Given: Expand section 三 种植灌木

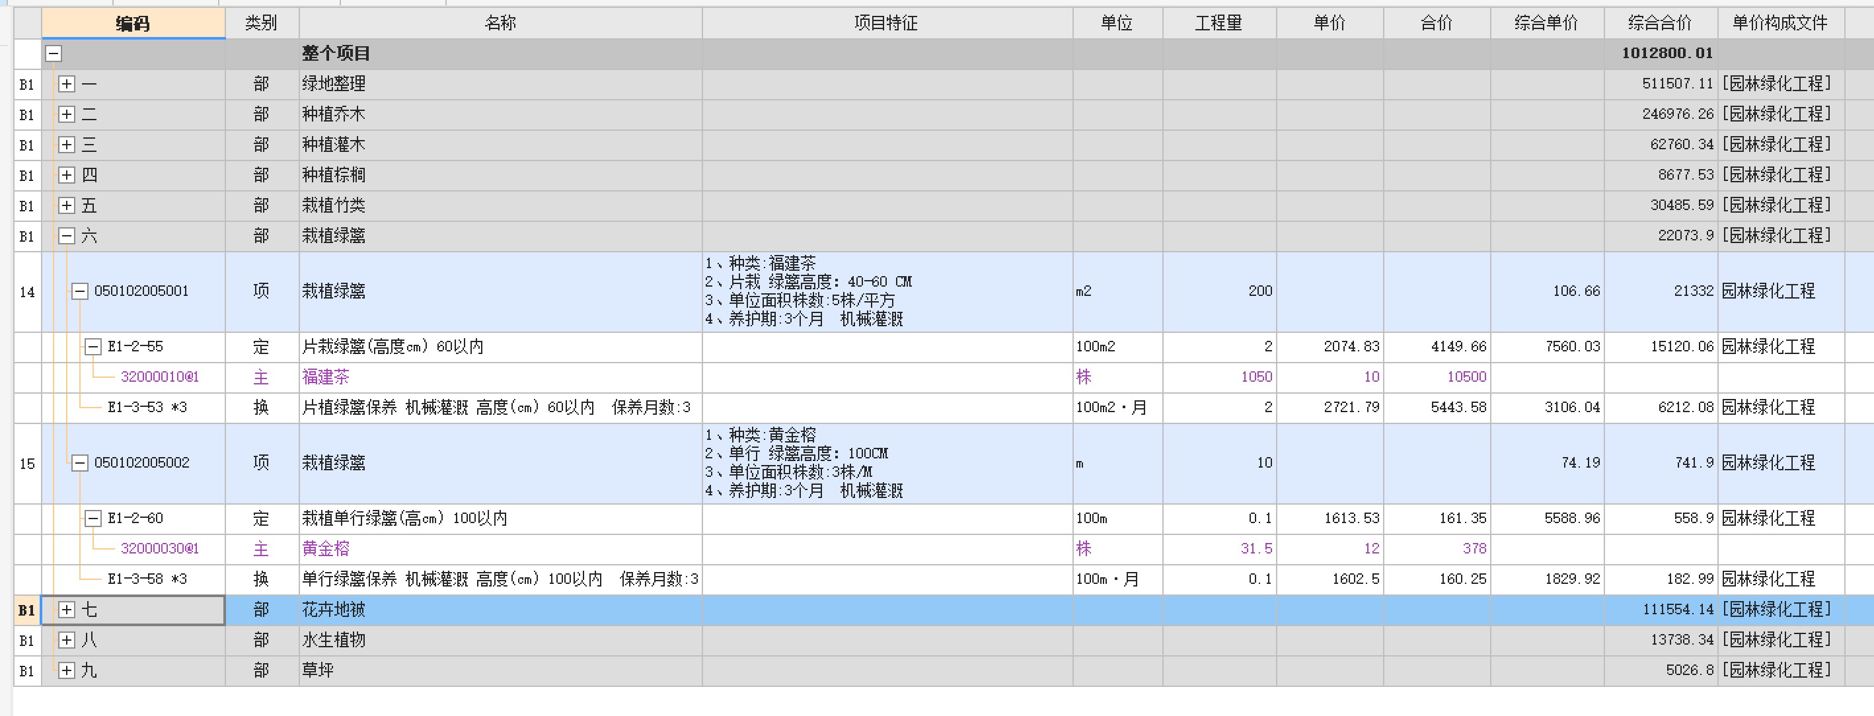Looking at the screenshot, I should [66, 145].
